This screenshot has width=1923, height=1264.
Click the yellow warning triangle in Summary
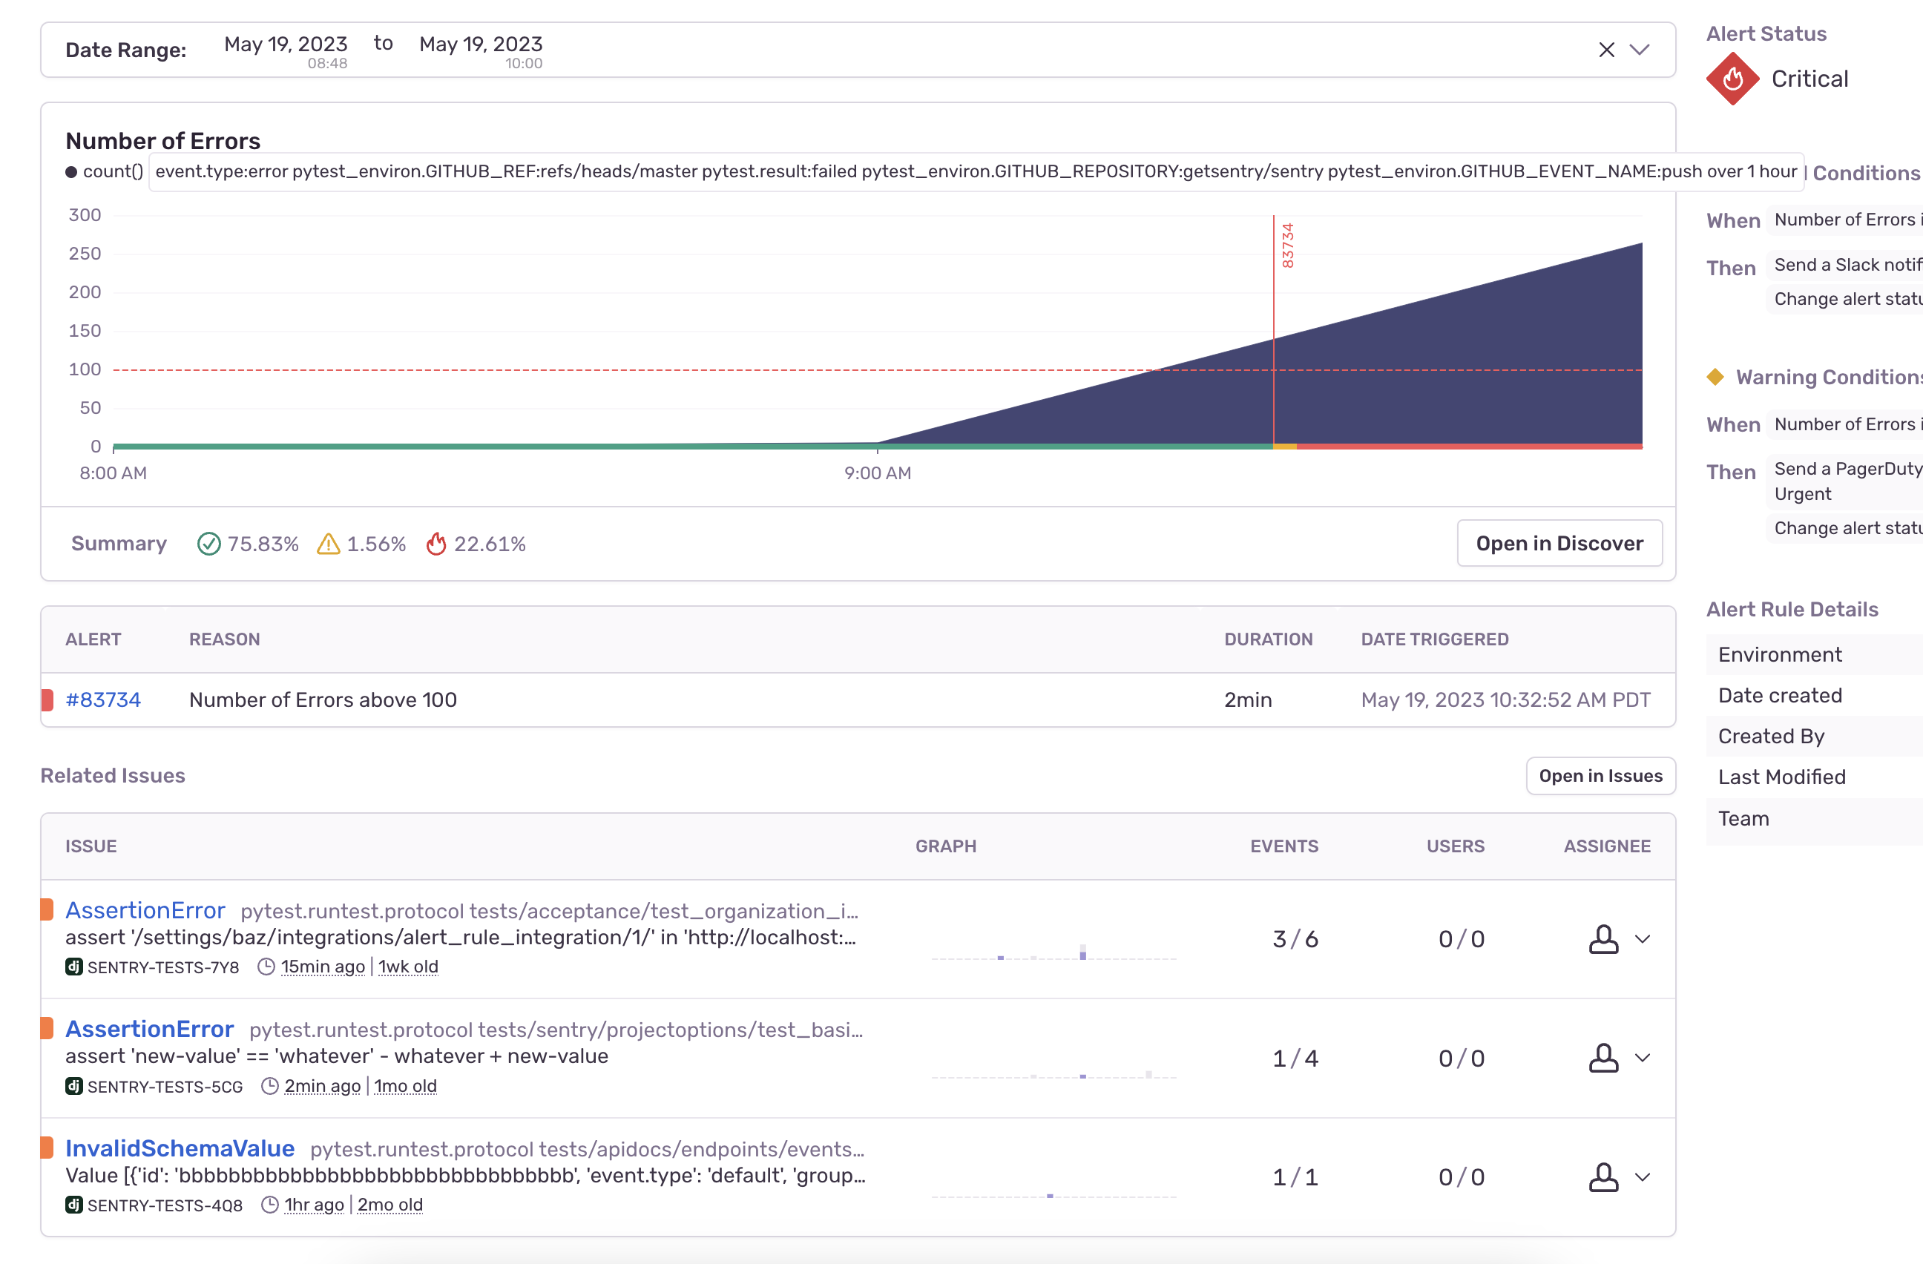pyautogui.click(x=329, y=544)
